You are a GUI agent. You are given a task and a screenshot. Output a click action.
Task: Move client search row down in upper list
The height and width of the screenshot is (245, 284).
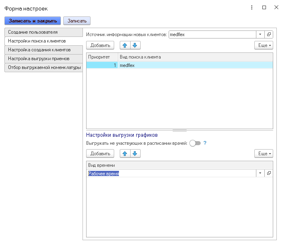[x=135, y=45]
